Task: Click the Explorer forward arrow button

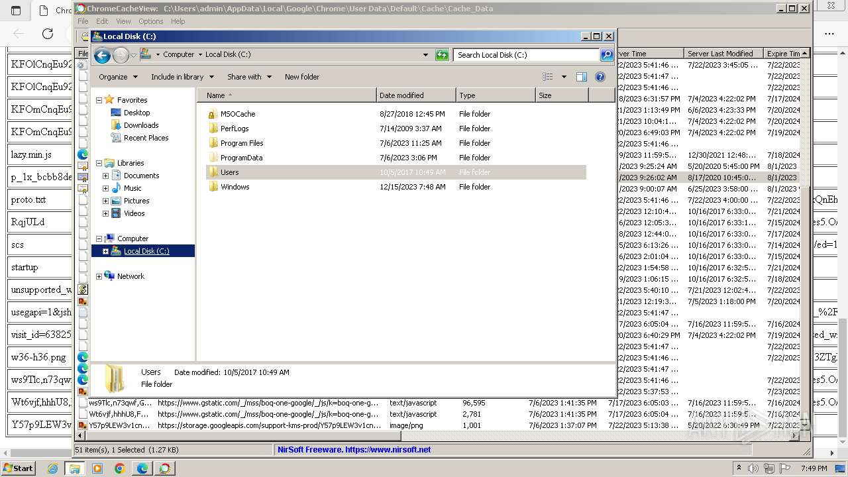Action: coord(121,55)
